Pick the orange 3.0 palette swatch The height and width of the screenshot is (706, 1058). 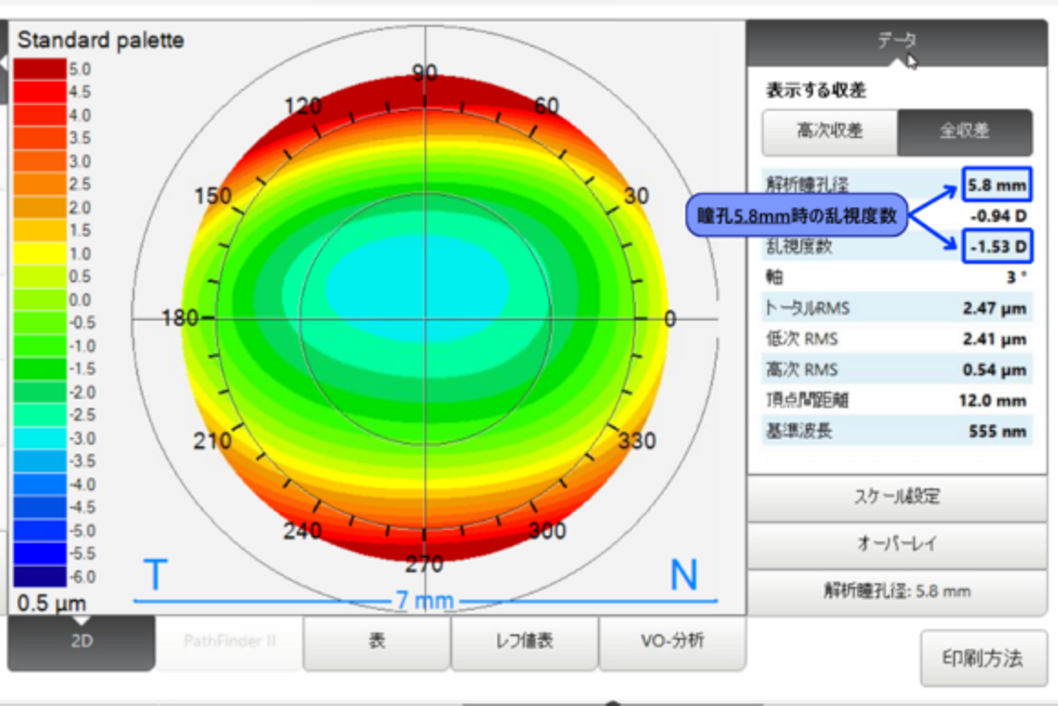tap(40, 162)
